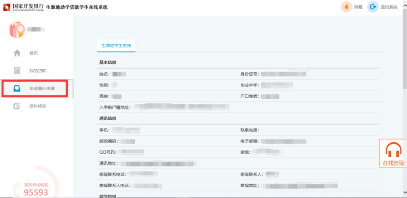Image resolution: width=407 pixels, height=198 pixels.
Task: Click the 基本信息 section heading
Action: (x=108, y=63)
